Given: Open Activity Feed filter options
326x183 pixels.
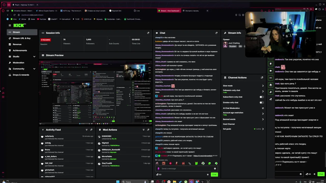Looking at the screenshot, I should [87, 130].
